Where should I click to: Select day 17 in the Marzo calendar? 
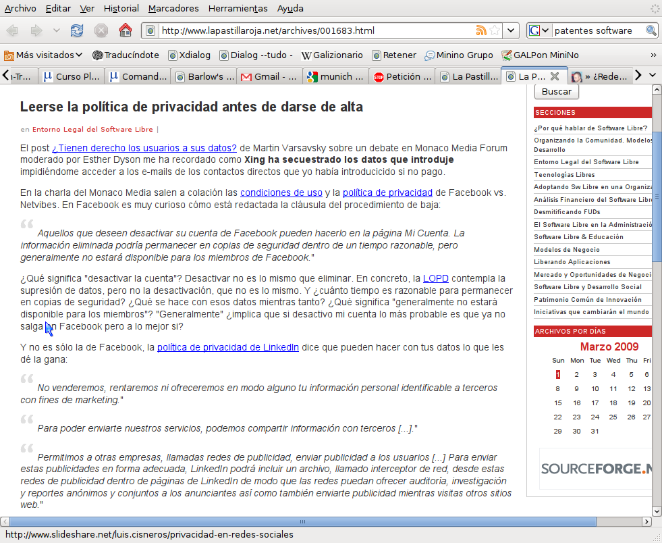pyautogui.click(x=595, y=403)
